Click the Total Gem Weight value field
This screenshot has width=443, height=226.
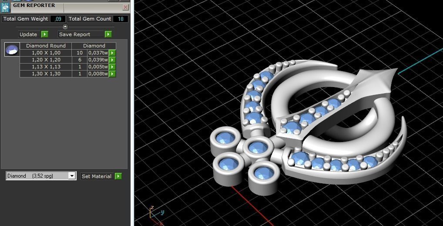[x=58, y=19]
